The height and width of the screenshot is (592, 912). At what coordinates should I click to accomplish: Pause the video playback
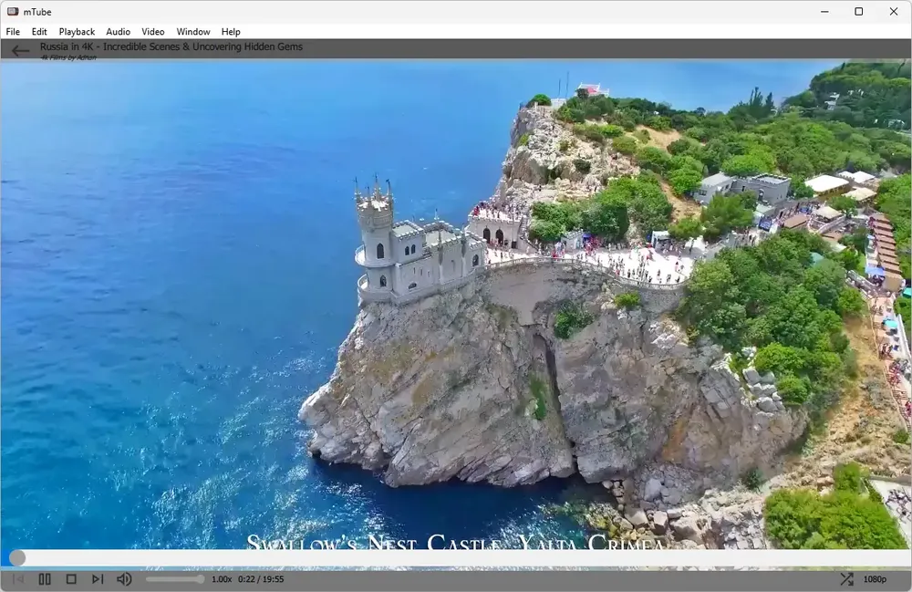[x=45, y=579]
